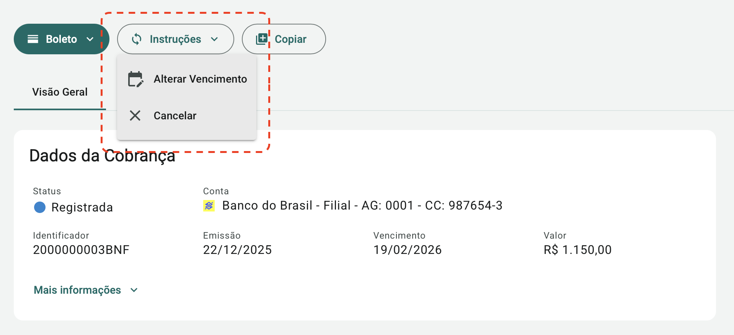The height and width of the screenshot is (335, 734).
Task: Click the X icon beside Cancelar
Action: (135, 115)
